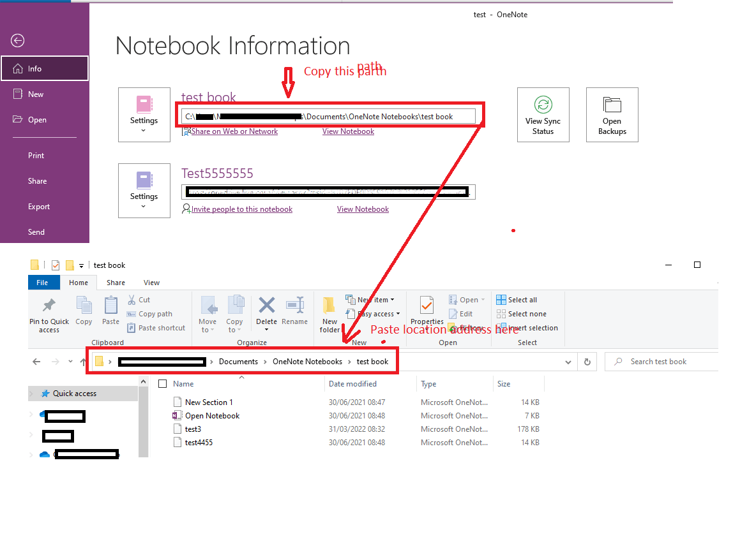Screen dimensions: 733x560
Task: Click Open Backups button
Action: (x=612, y=115)
